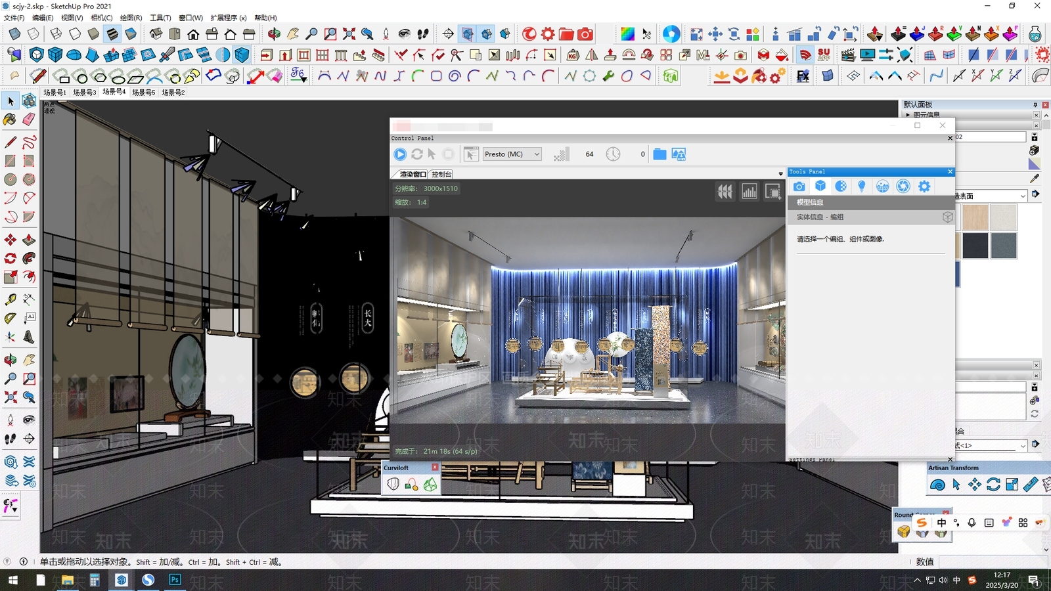Expand the 图示信息 panel section
The height and width of the screenshot is (591, 1051).
click(926, 115)
